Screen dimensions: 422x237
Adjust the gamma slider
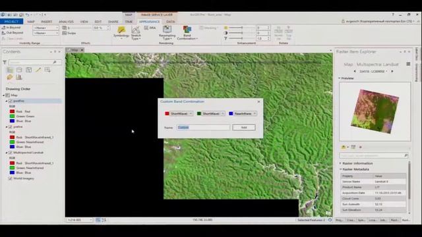pyautogui.click(x=241, y=38)
